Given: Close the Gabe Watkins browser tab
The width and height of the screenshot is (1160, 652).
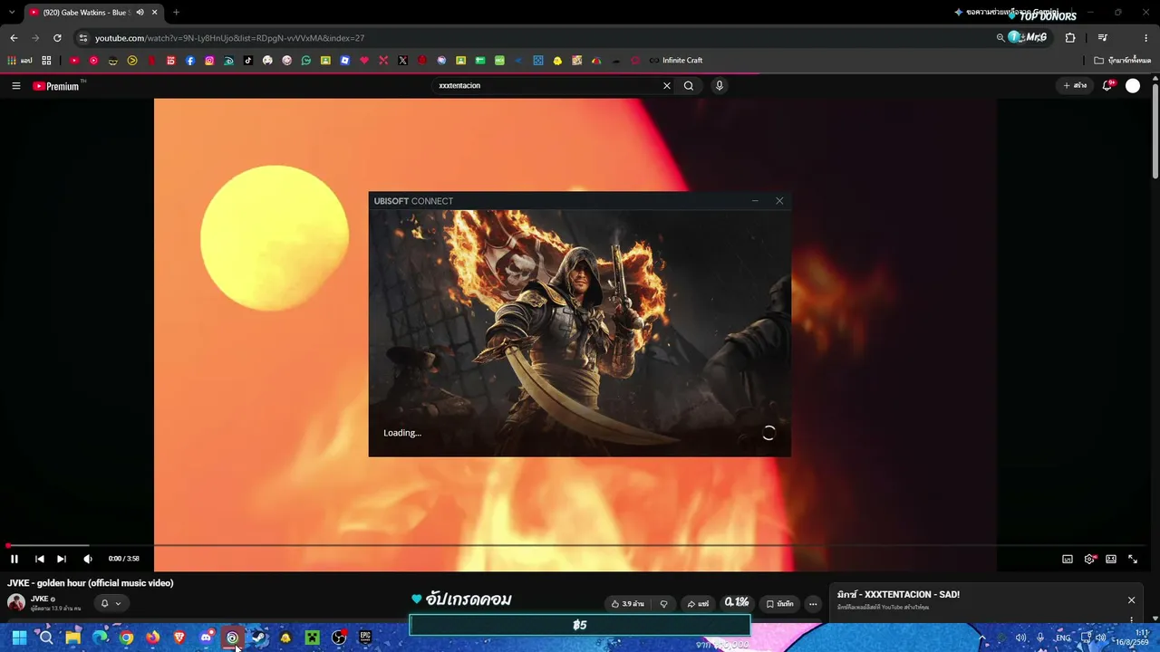Looking at the screenshot, I should coord(156,13).
